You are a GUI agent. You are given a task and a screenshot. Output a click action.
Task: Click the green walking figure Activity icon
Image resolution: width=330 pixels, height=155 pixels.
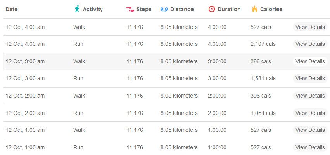tap(77, 9)
